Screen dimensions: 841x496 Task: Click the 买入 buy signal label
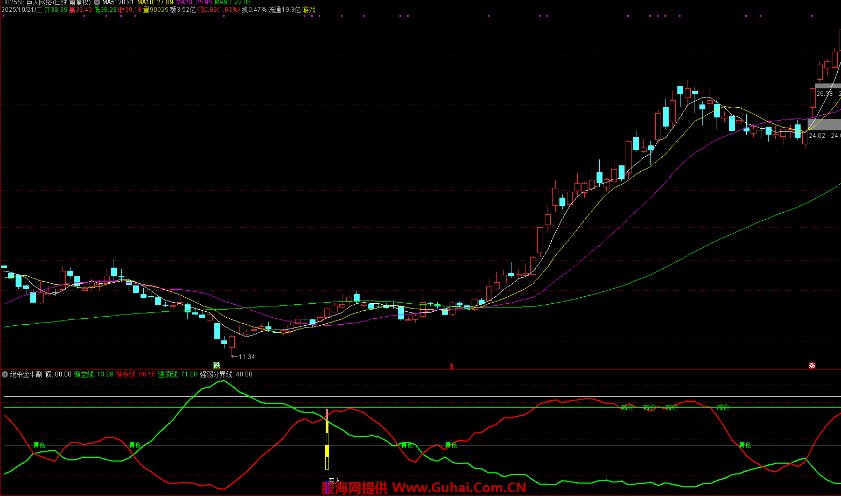334,481
